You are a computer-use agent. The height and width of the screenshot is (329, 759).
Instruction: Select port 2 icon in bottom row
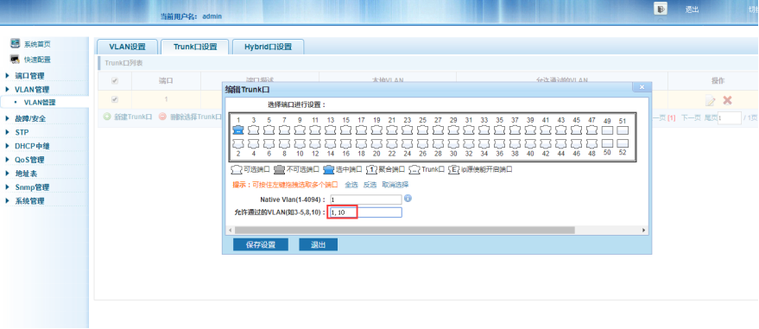pyautogui.click(x=238, y=143)
